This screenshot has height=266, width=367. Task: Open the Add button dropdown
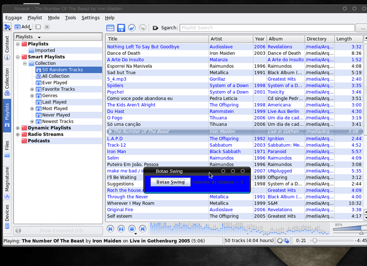(30, 29)
